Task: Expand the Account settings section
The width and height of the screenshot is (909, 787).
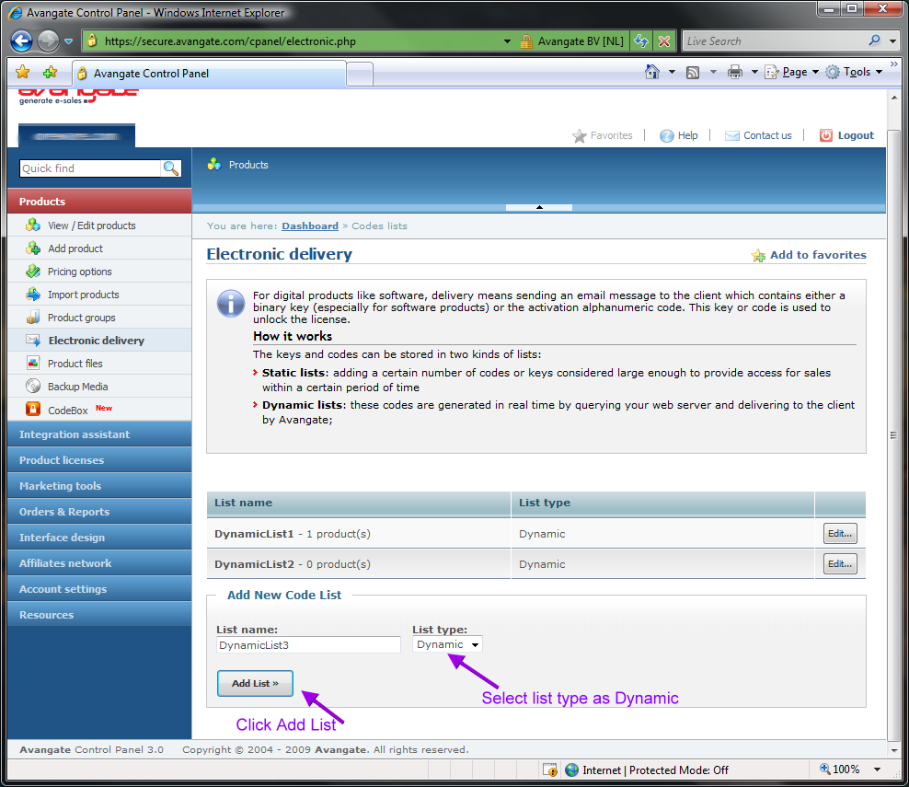Action: pos(99,589)
